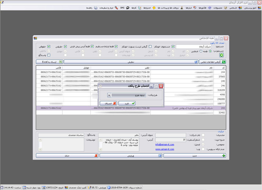The image size is (262, 190).
Task: Enable گرفتن لیست بصورت خودکار checkbox
Action: 150,46
